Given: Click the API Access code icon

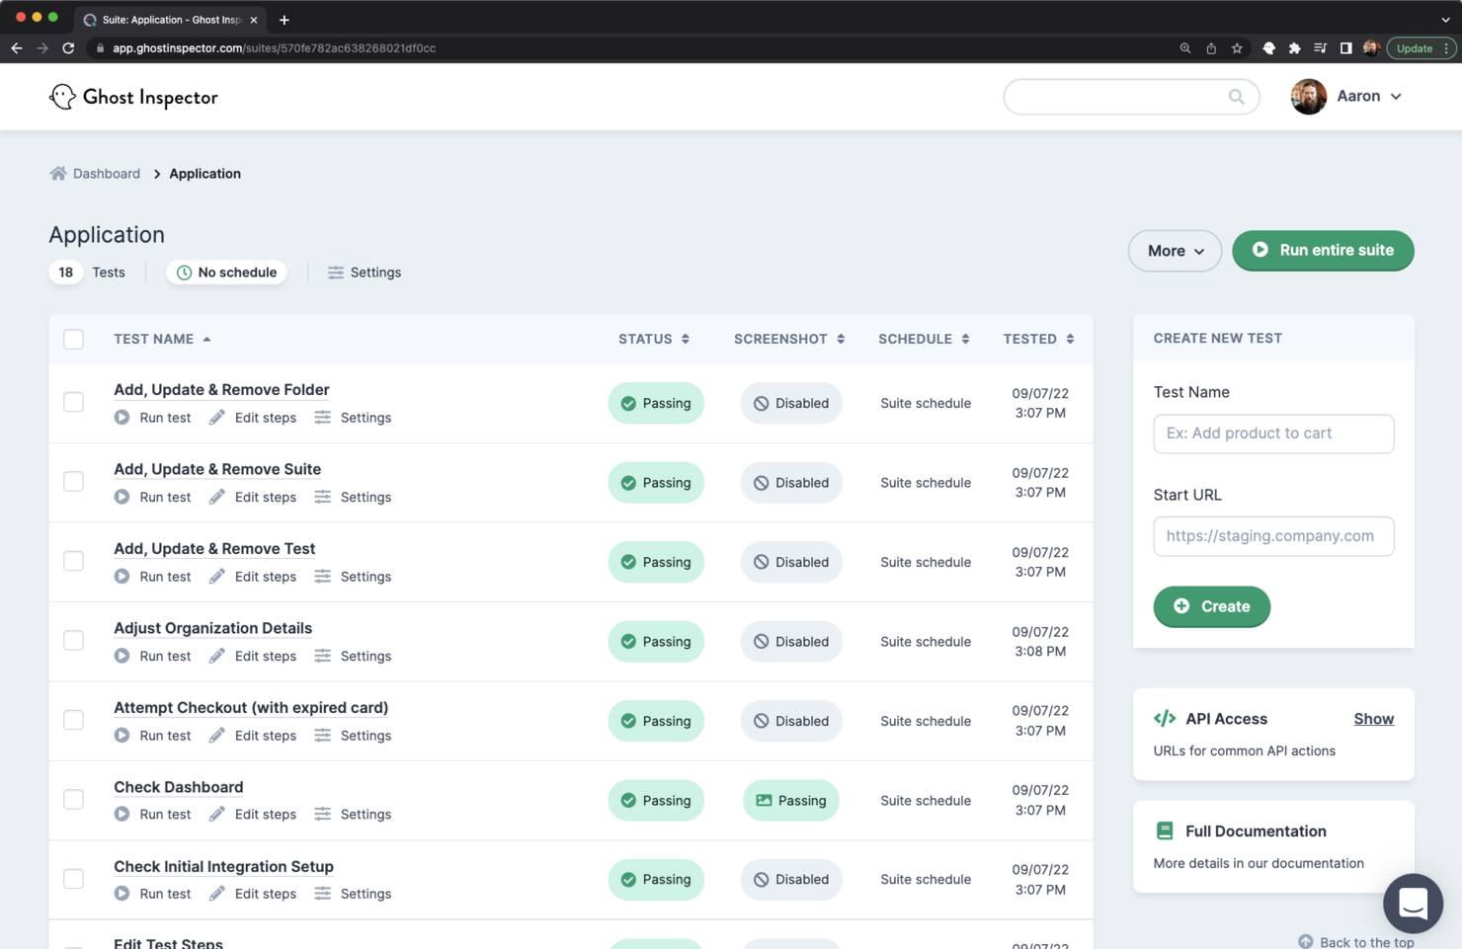Looking at the screenshot, I should [1165, 719].
